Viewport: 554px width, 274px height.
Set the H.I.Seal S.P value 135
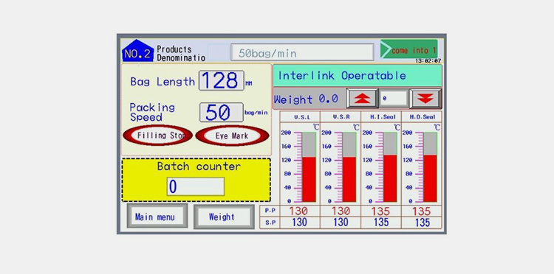[381, 222]
